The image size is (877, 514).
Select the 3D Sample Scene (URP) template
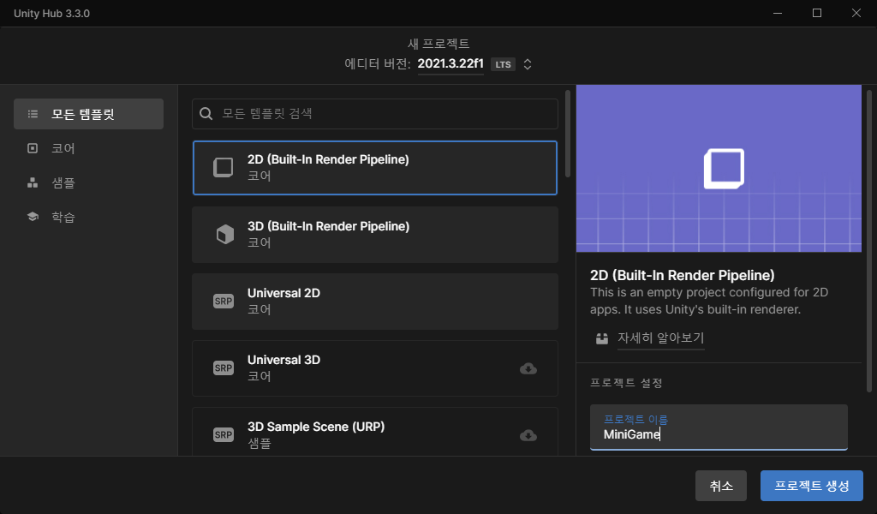pyautogui.click(x=375, y=432)
